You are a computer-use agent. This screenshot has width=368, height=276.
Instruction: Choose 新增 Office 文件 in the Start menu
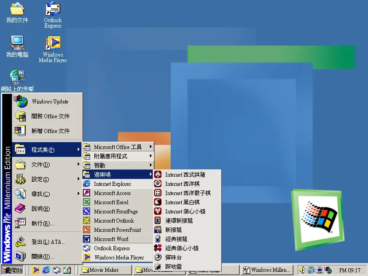[x=47, y=131]
